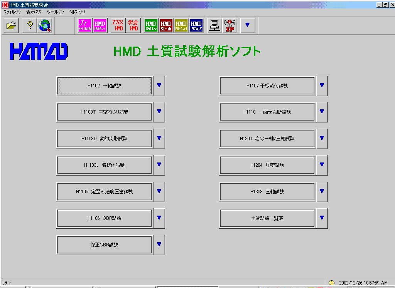The image size is (395, 288).
Task: Start the 修正CBR試験 program
Action: [x=105, y=245]
